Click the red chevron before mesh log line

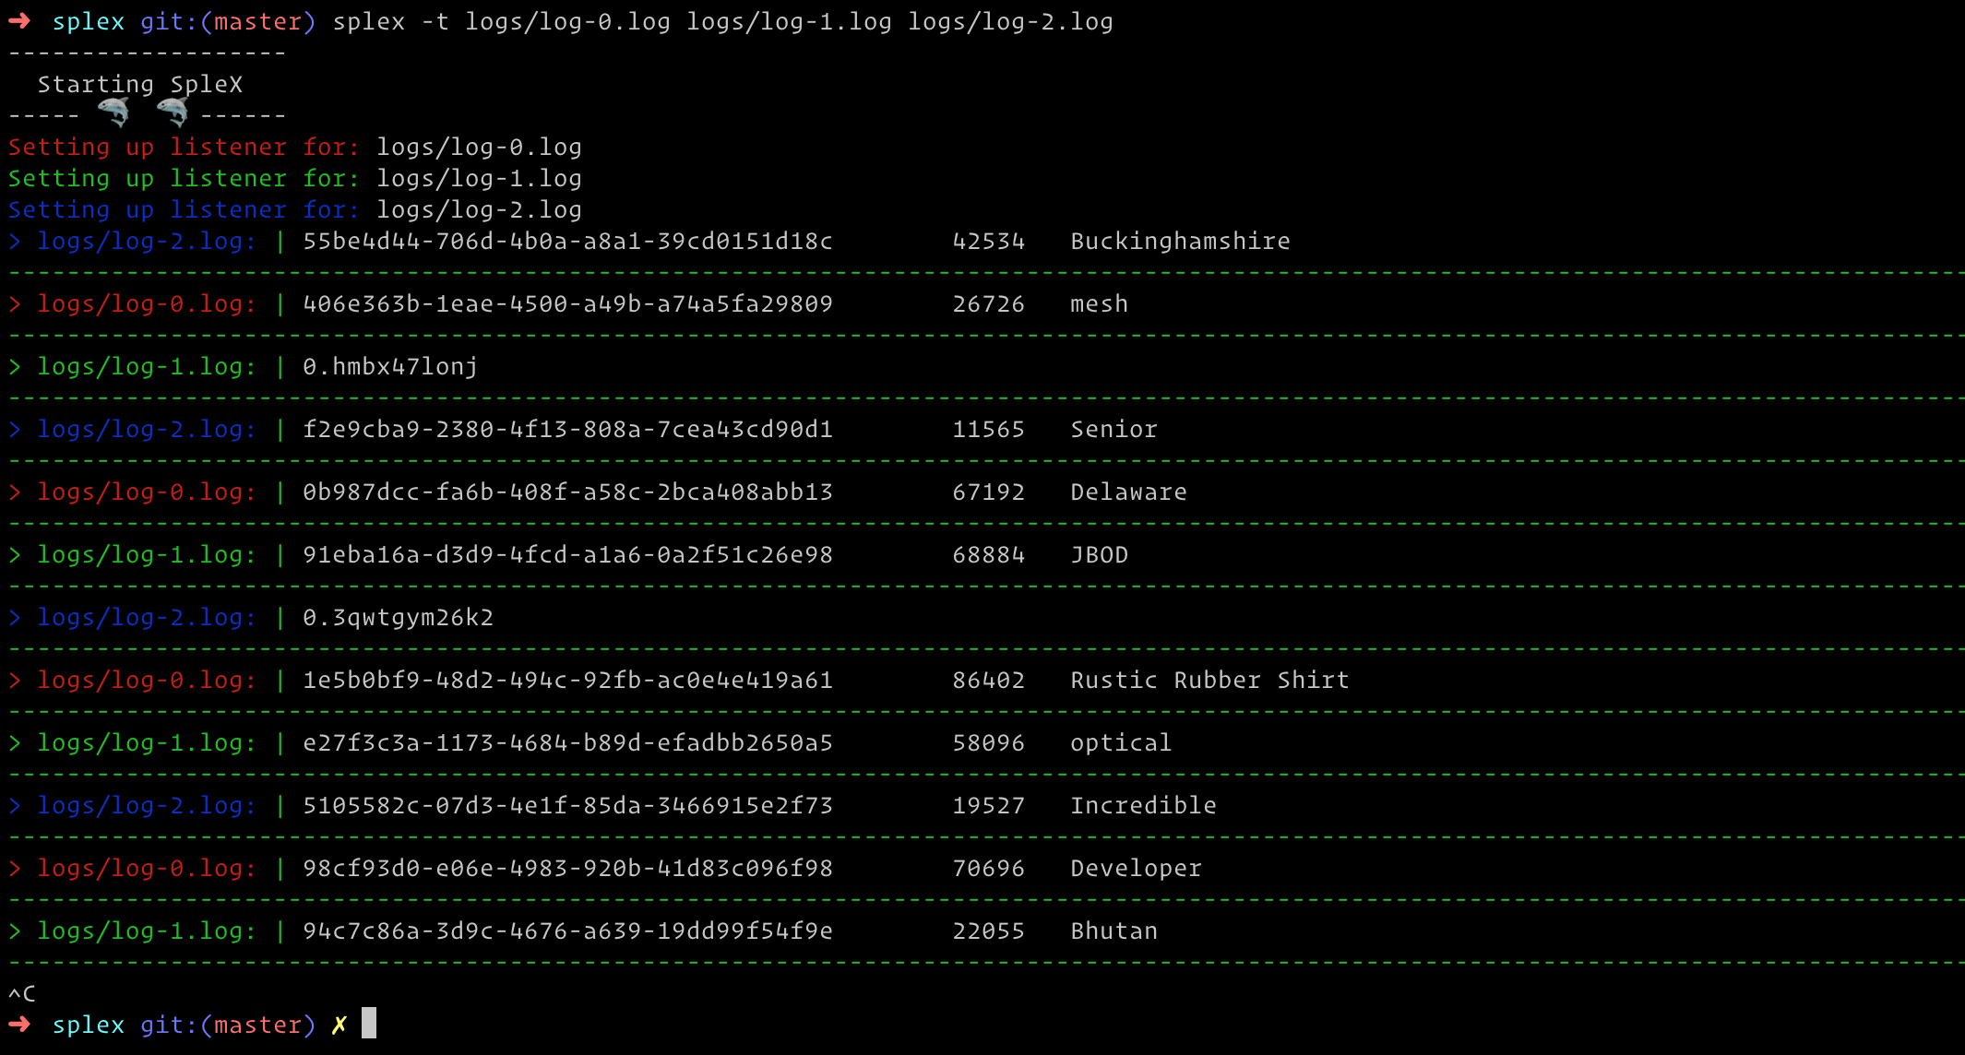(15, 304)
